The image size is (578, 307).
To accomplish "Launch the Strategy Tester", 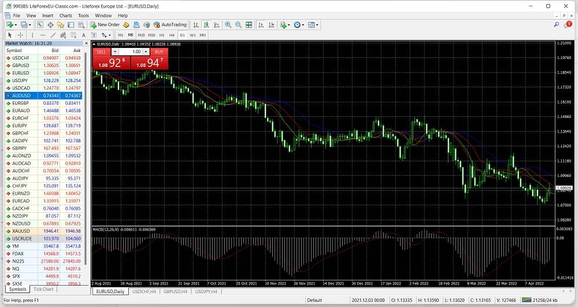I will tap(81, 25).
